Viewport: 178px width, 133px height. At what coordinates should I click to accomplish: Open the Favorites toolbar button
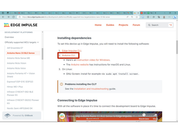154,17
